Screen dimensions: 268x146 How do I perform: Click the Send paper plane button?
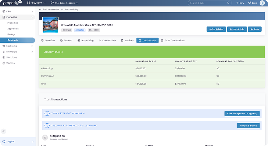pyautogui.click(x=253, y=3)
